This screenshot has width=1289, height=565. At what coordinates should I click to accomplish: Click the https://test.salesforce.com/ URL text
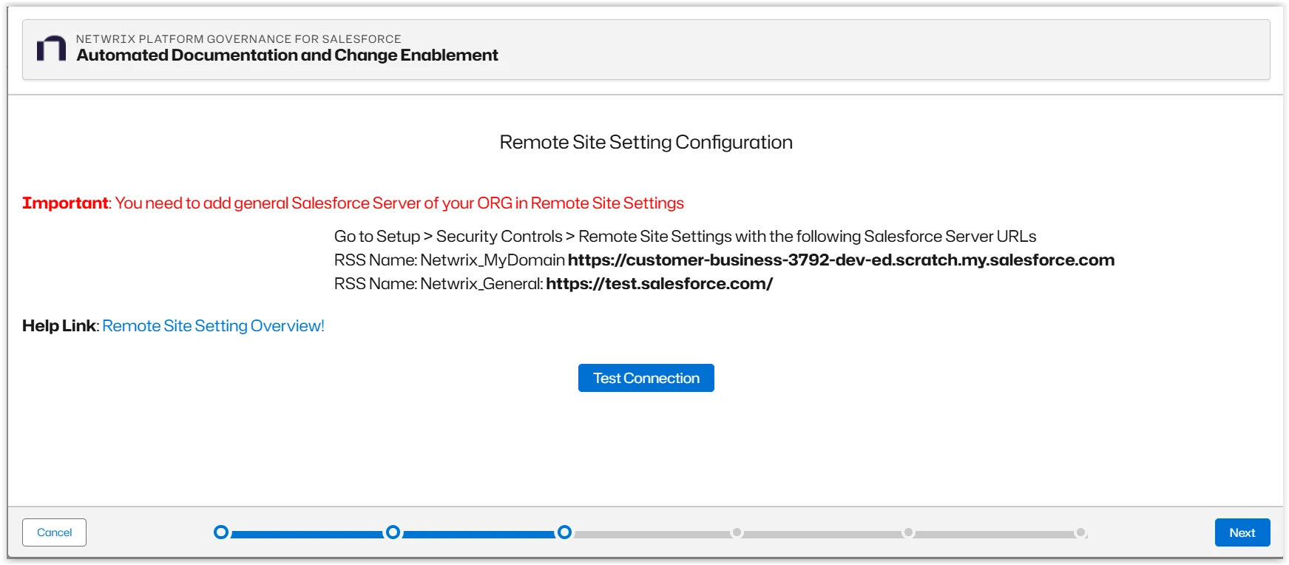pyautogui.click(x=659, y=284)
